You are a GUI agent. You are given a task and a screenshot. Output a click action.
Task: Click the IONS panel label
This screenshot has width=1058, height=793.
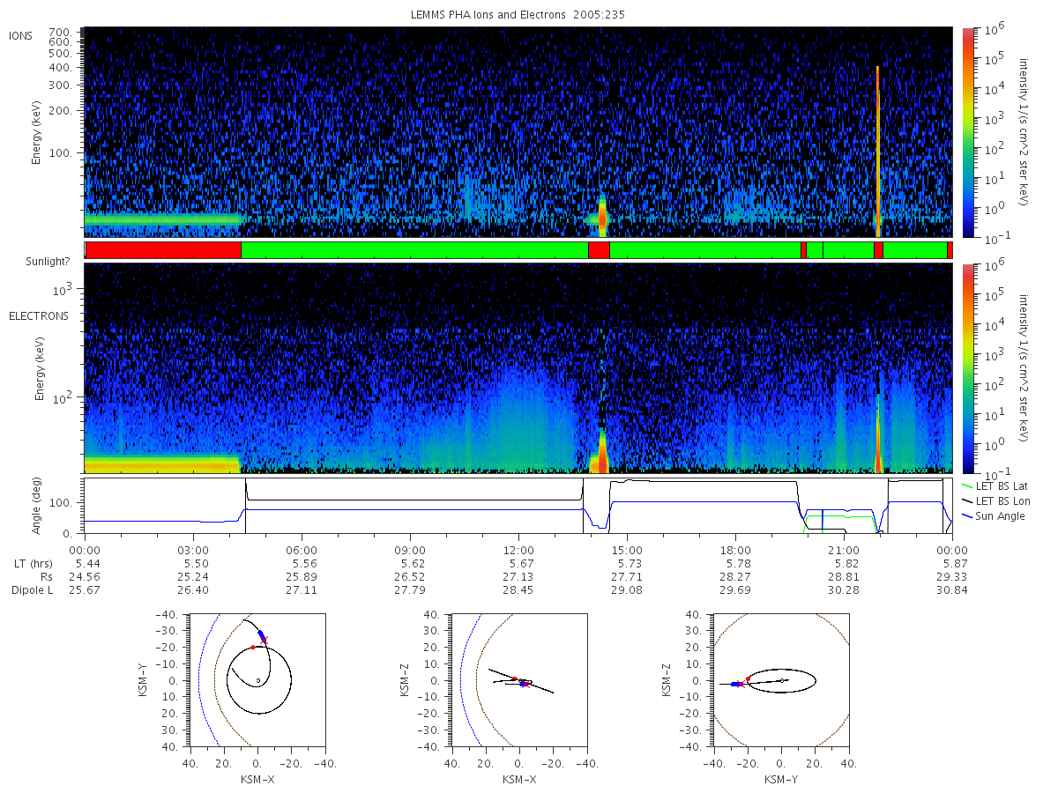tap(22, 35)
